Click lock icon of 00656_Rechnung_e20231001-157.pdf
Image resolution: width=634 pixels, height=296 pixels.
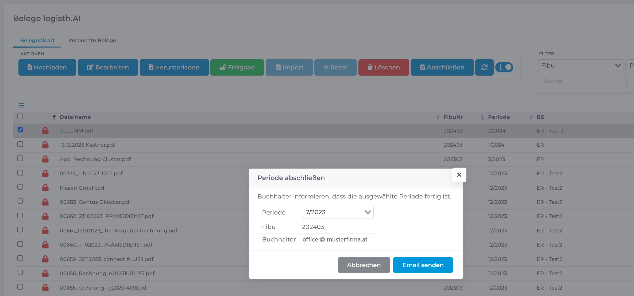pos(45,273)
